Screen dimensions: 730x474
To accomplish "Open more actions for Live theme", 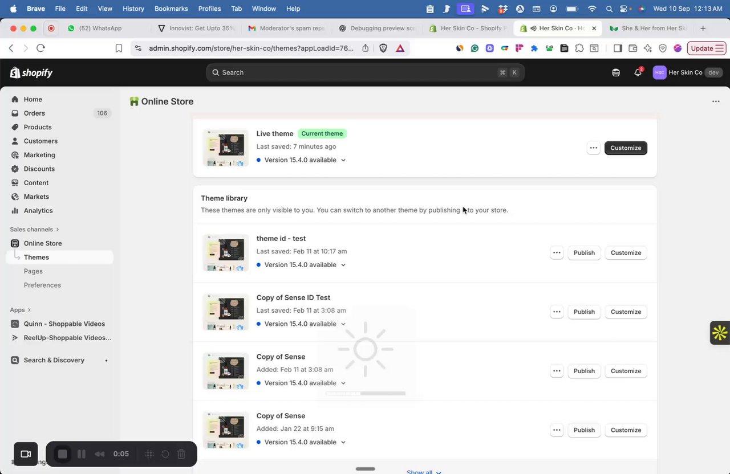I will click(594, 148).
